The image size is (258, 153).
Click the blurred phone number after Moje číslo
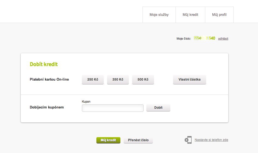click(x=204, y=38)
